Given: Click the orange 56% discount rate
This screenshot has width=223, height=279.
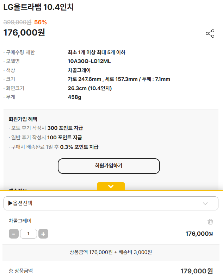Looking at the screenshot, I should pyautogui.click(x=41, y=22).
